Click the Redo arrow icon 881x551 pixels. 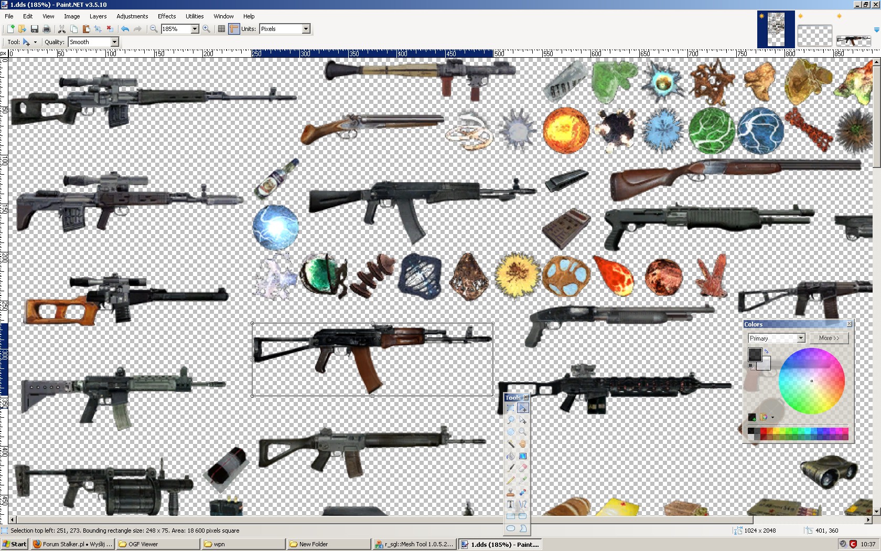point(137,29)
